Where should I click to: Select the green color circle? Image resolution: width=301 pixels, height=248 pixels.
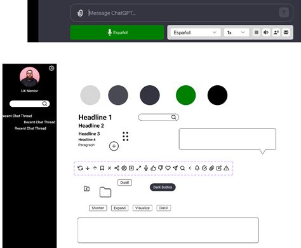(x=186, y=95)
